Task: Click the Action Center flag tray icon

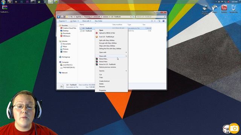Action: click(222, 1)
